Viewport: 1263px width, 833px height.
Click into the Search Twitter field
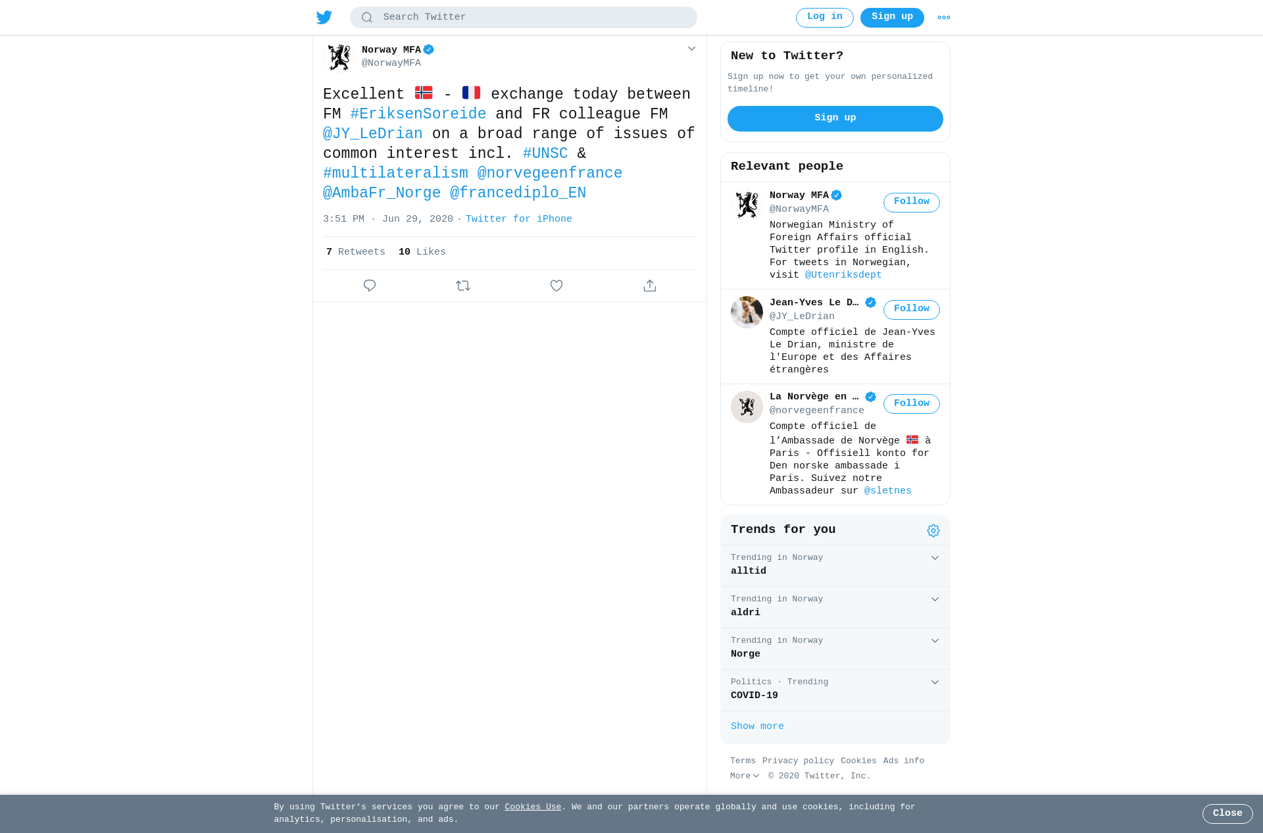(x=524, y=18)
